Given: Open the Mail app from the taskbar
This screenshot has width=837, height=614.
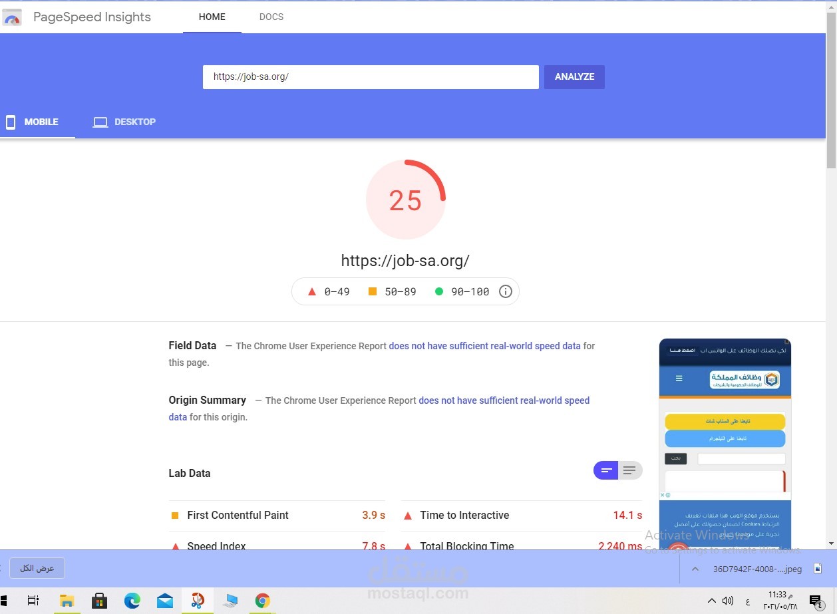Looking at the screenshot, I should click(164, 601).
